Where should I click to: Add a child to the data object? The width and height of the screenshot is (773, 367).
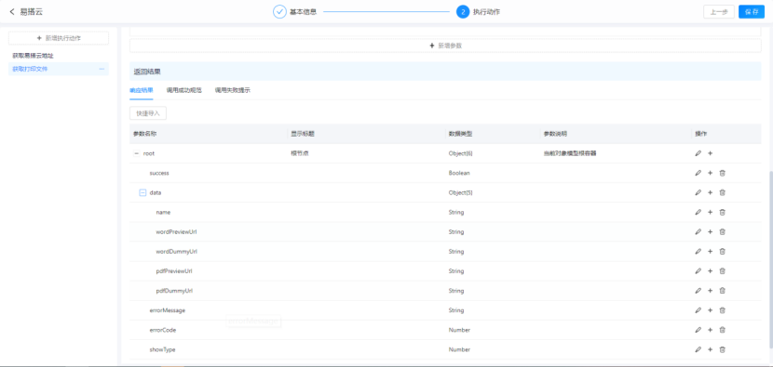tap(710, 193)
